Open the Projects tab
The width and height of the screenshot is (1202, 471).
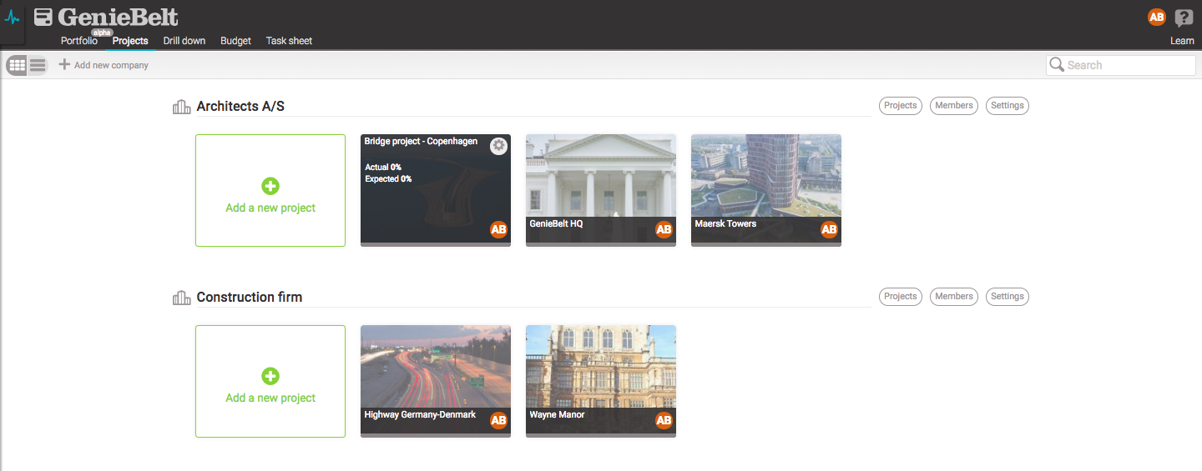pos(130,41)
